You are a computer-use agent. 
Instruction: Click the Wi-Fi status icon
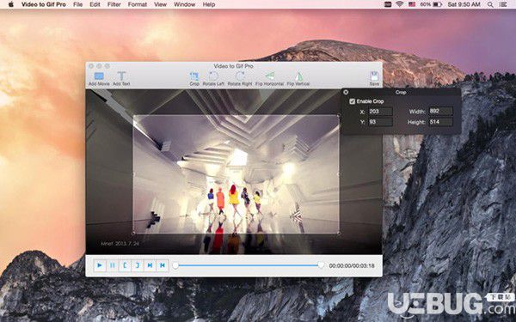click(400, 4)
